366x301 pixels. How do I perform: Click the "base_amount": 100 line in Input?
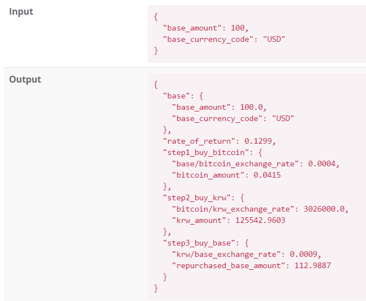[206, 28]
